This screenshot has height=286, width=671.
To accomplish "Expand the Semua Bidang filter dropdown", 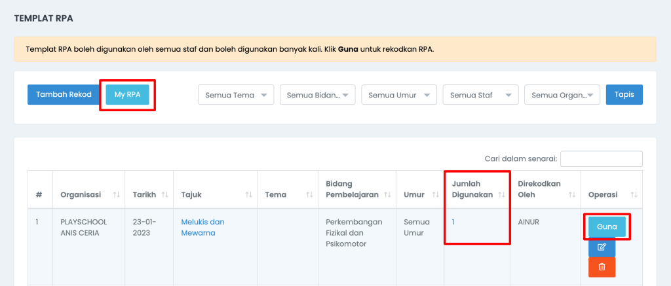I will [x=318, y=95].
